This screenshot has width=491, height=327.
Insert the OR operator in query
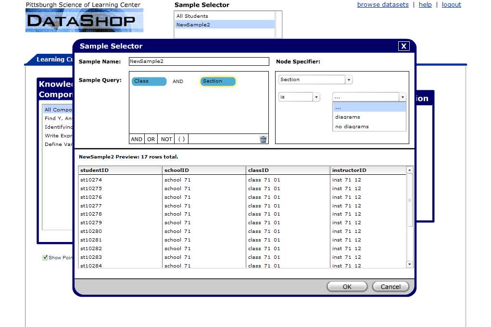151,139
